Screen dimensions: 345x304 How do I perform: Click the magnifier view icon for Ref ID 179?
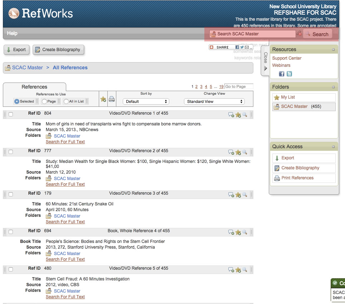tap(245, 194)
